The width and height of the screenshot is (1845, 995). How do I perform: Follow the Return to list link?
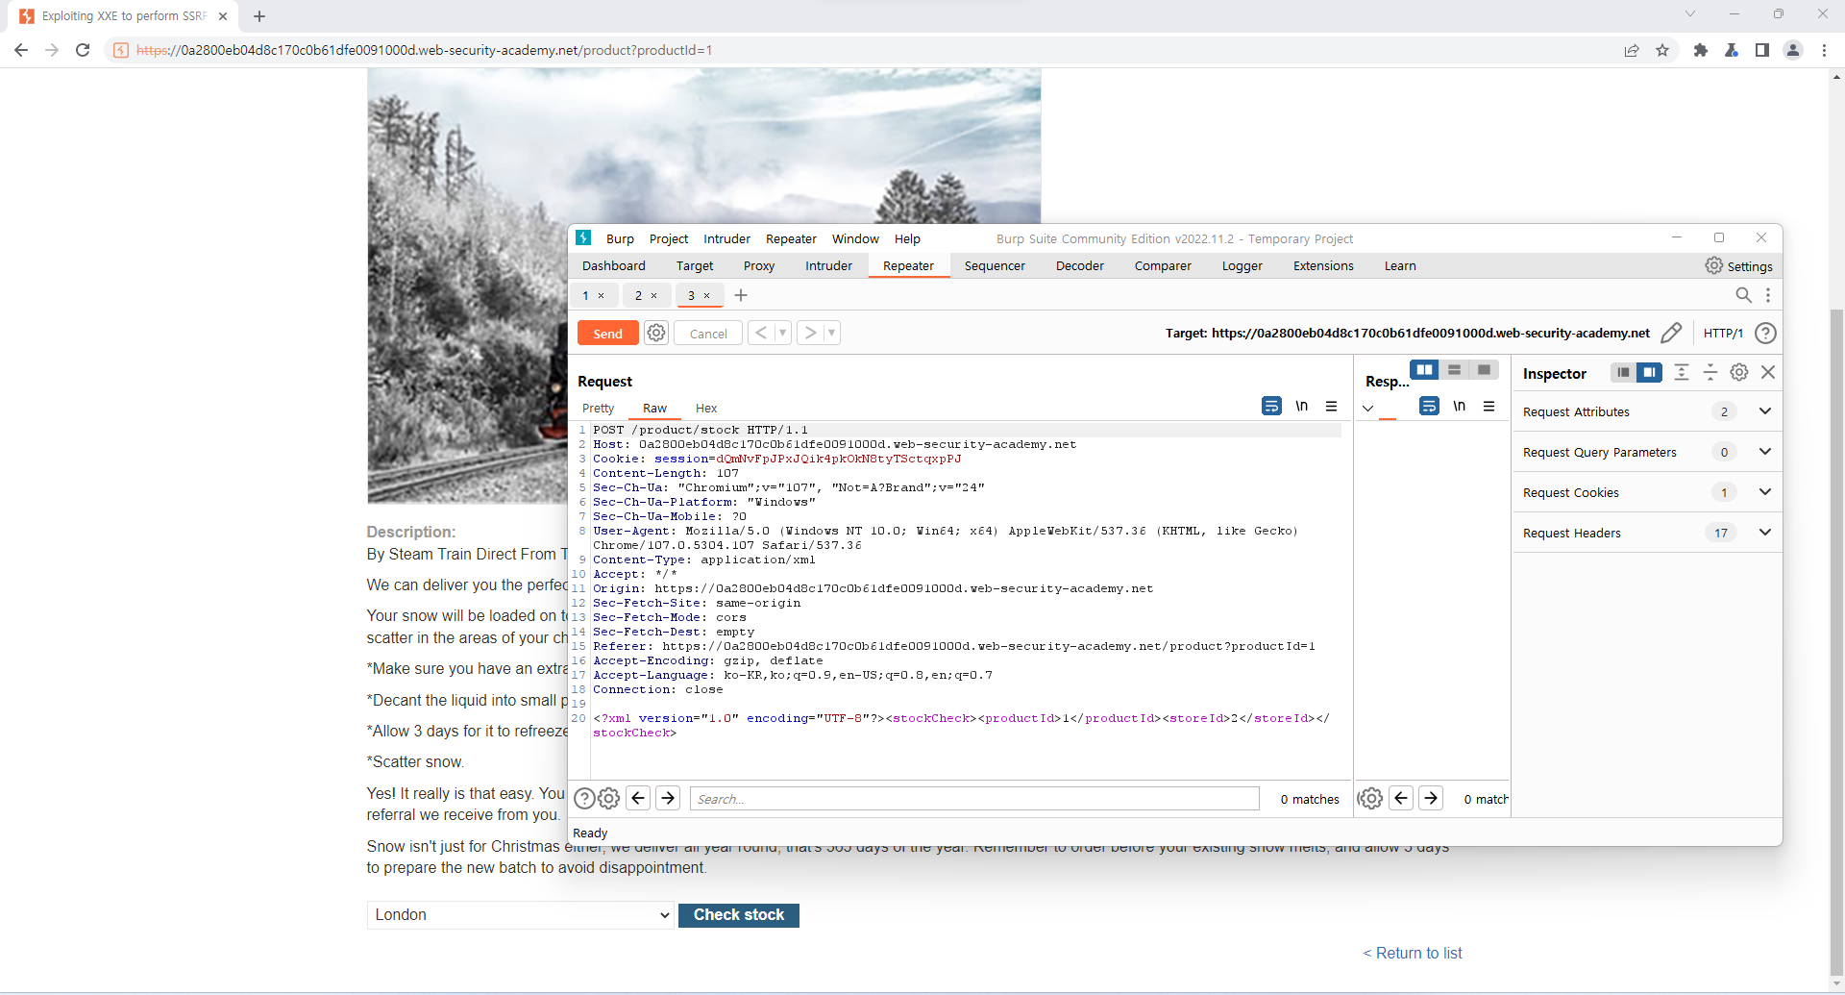pyautogui.click(x=1413, y=953)
